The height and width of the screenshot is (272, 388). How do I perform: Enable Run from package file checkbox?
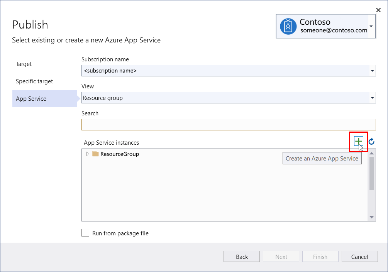(x=85, y=233)
